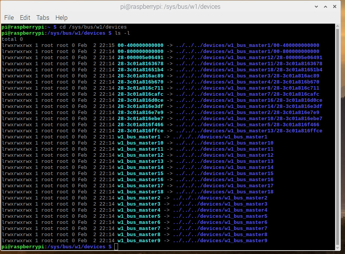
Task: Click the 28-000005e06491 symlink name
Action: 140,58
